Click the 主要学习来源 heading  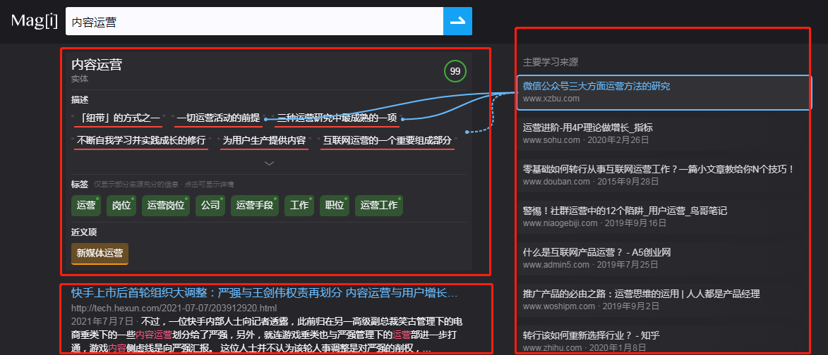551,62
